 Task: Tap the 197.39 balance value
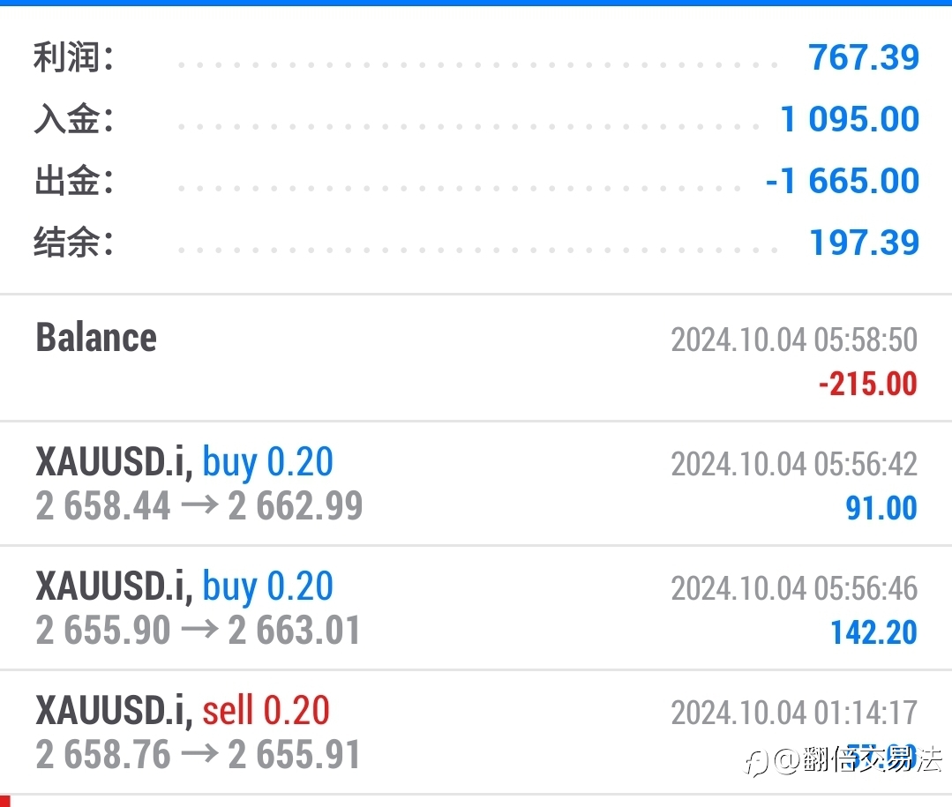(865, 243)
